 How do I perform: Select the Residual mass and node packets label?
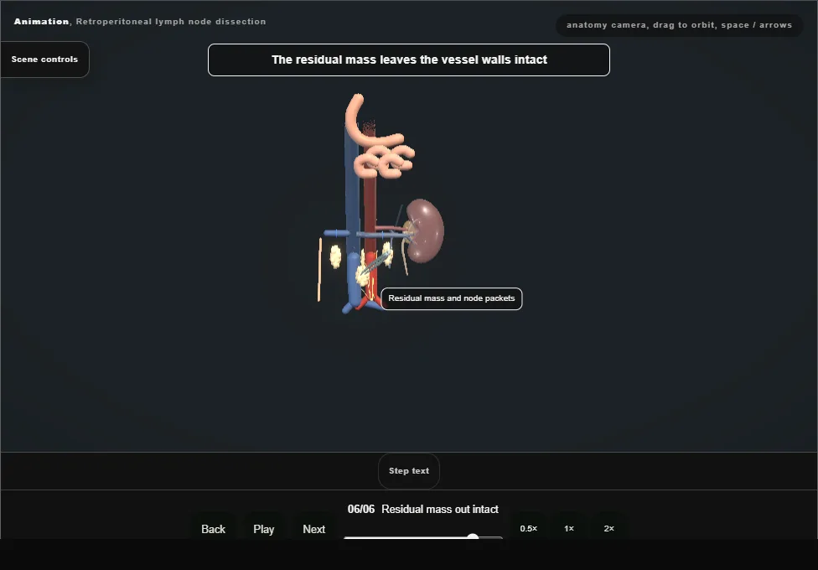(452, 298)
